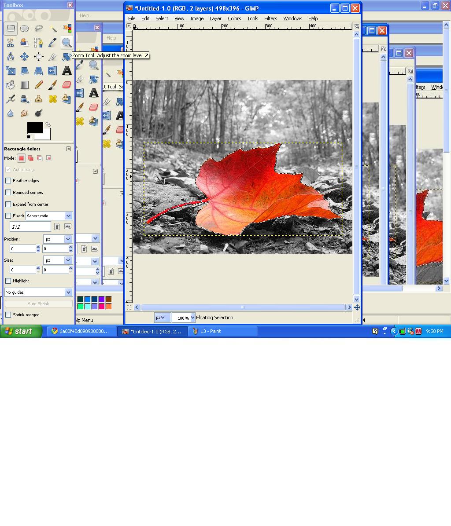Viewport: 451px width, 526px height.
Task: Expand the No guides dropdown
Action: (x=38, y=292)
